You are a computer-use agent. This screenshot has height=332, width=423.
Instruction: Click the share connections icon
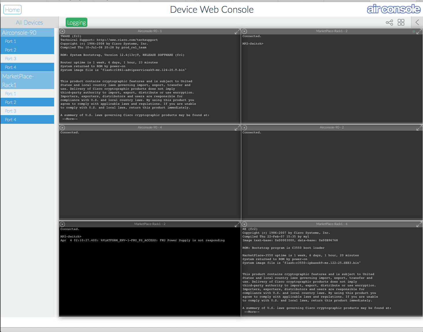click(x=389, y=23)
